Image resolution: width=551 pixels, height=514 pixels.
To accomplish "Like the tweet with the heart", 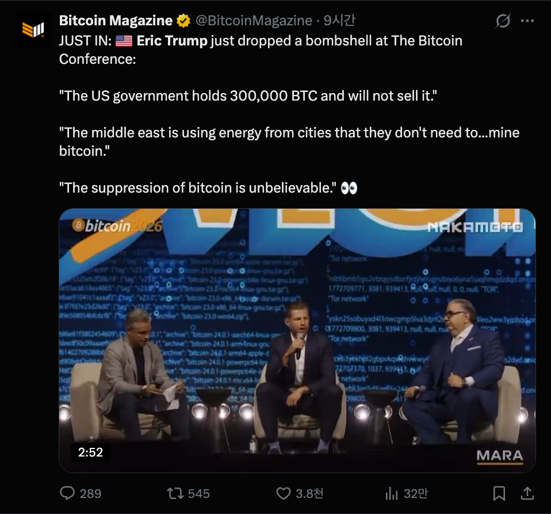I will (283, 493).
